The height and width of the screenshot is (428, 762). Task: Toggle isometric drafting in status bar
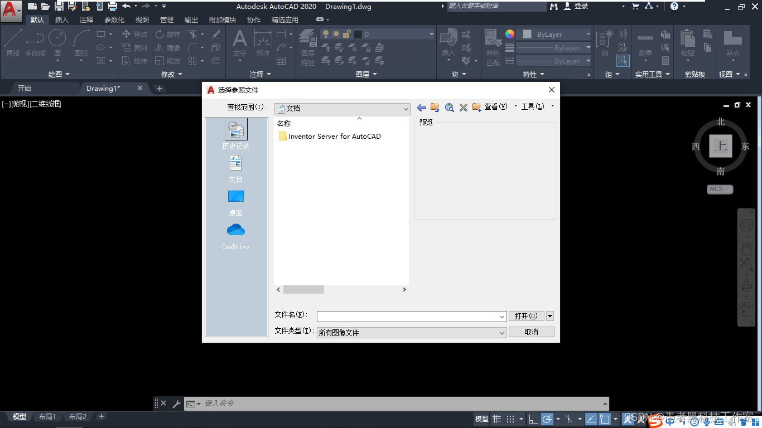pyautogui.click(x=568, y=419)
